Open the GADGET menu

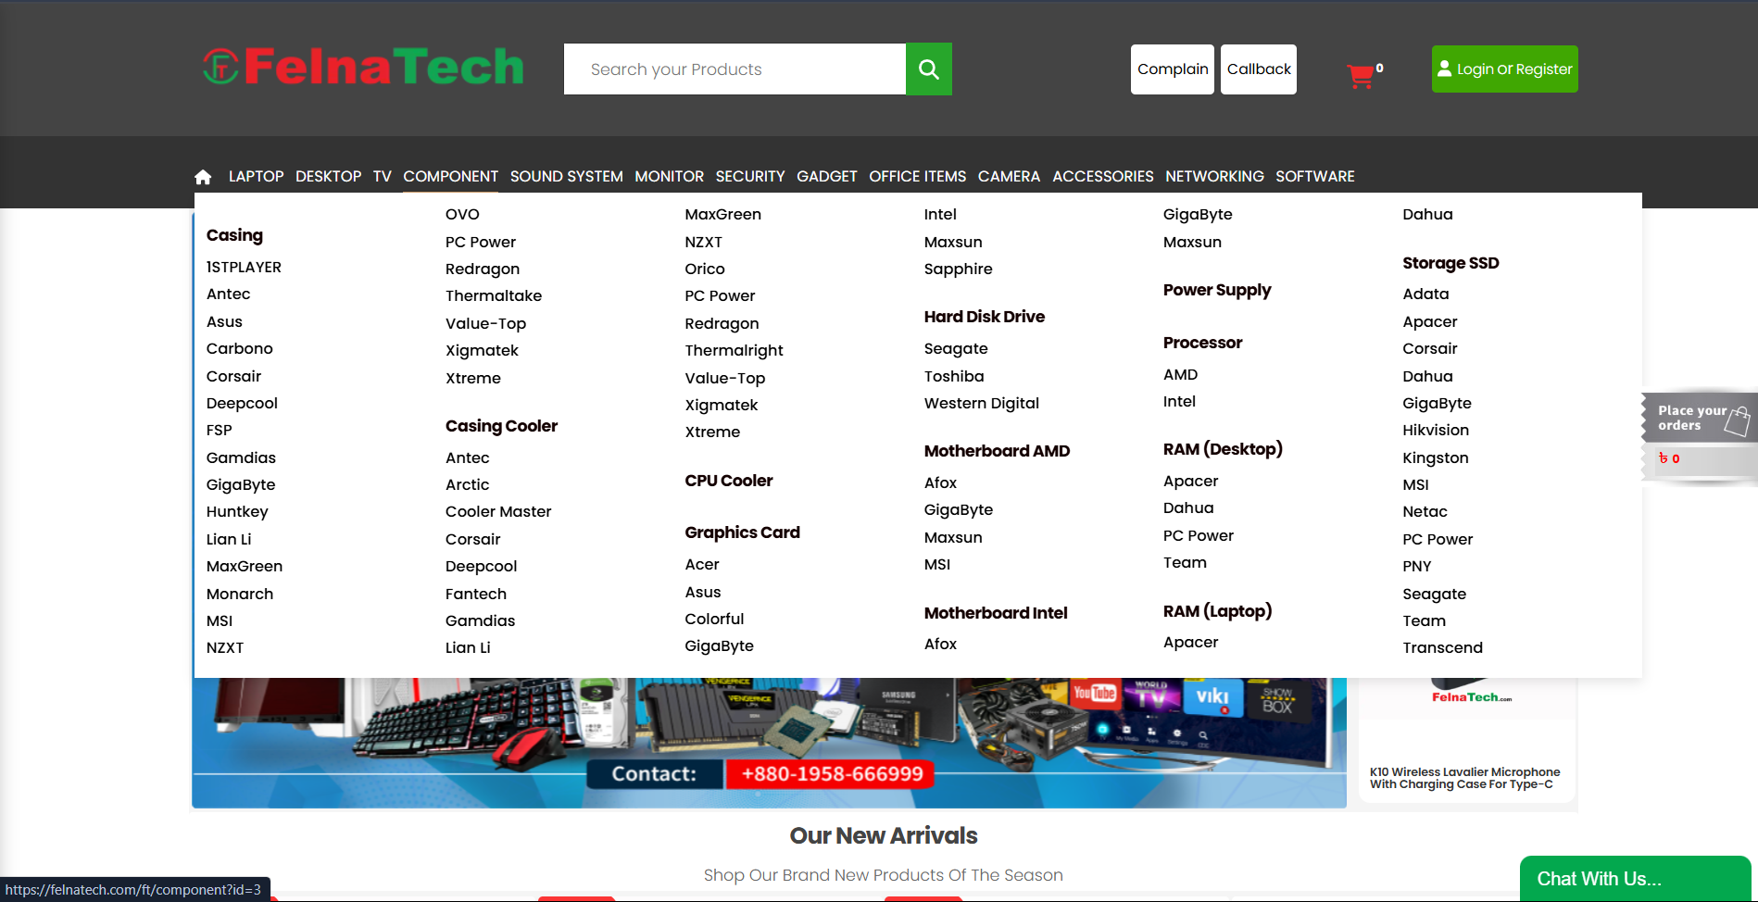point(827,176)
